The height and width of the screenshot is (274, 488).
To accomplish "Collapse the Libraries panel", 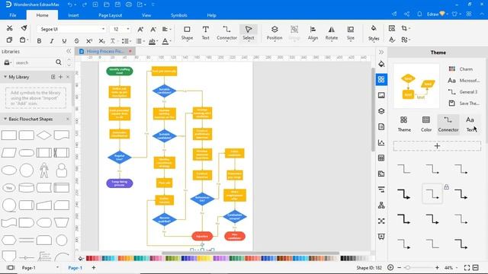I will 69,51.
